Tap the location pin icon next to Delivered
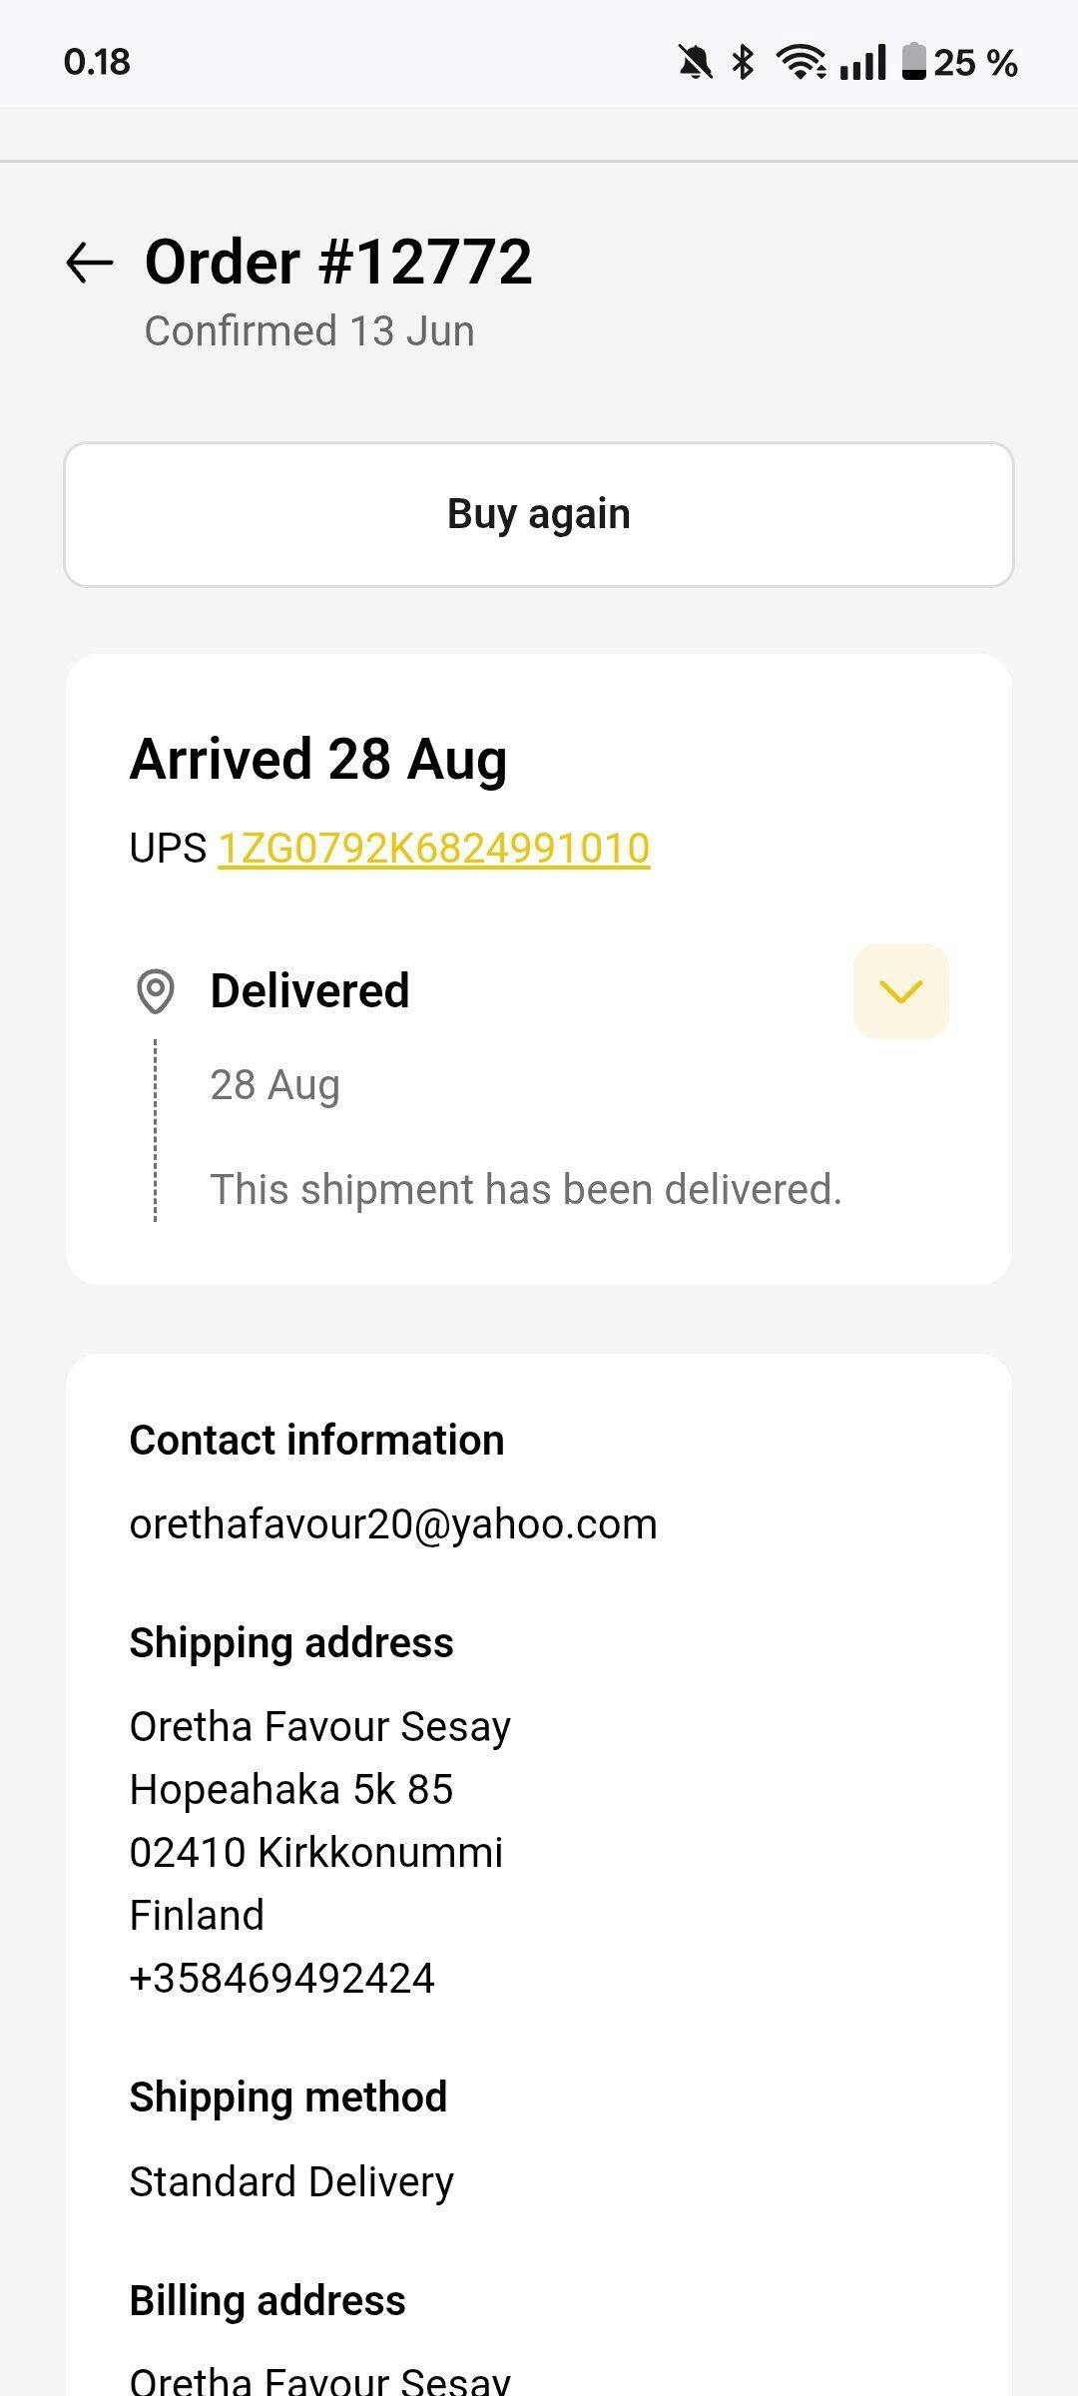 point(156,991)
